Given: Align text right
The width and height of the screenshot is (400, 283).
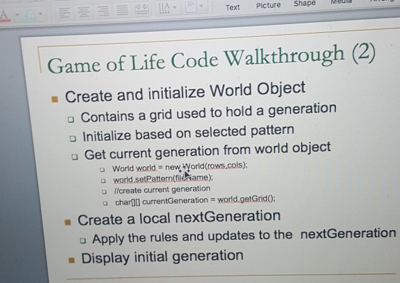Looking at the screenshot, I should coord(103,11).
